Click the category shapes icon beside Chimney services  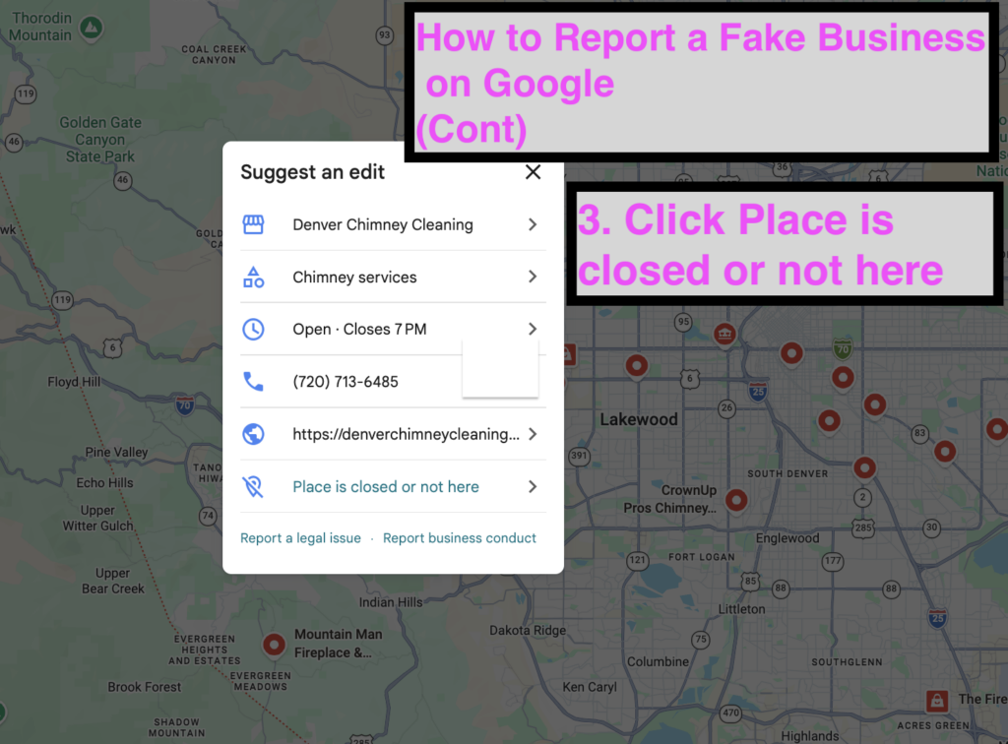pyautogui.click(x=253, y=278)
